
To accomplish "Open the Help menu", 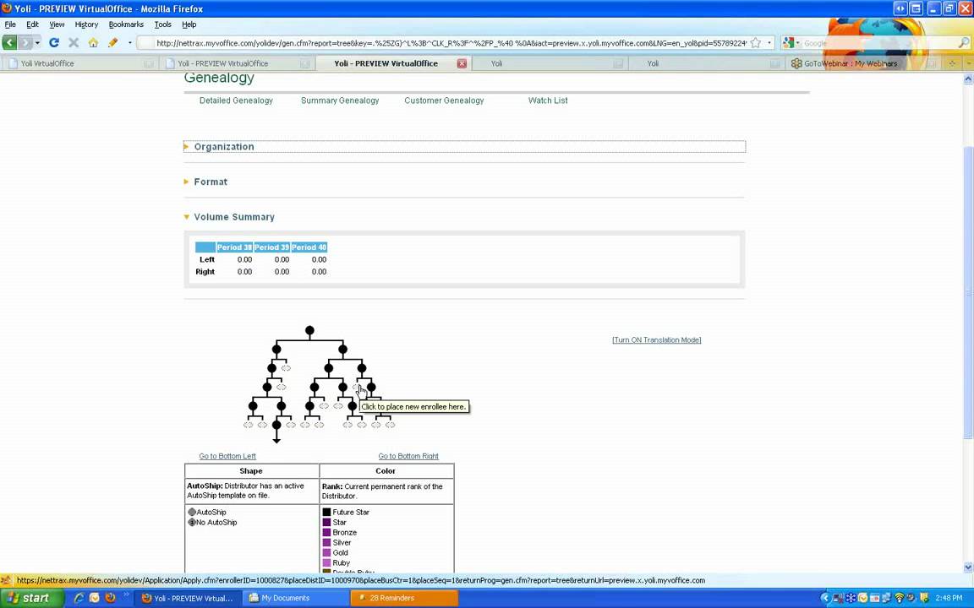I will pos(189,24).
